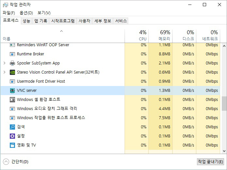Screen dimensions: 227x170
Task: Sort by the 네트워크 column header
Action: (x=208, y=36)
